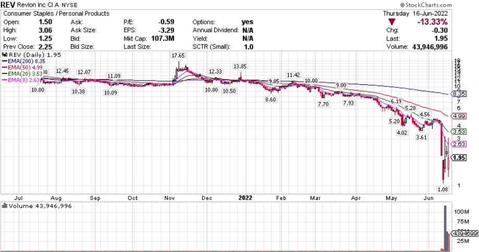Click the 4.02 low price label
The width and height of the screenshot is (479, 252).
coord(402,133)
